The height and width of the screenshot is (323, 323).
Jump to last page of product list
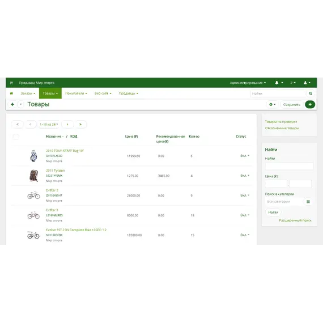coord(80,124)
